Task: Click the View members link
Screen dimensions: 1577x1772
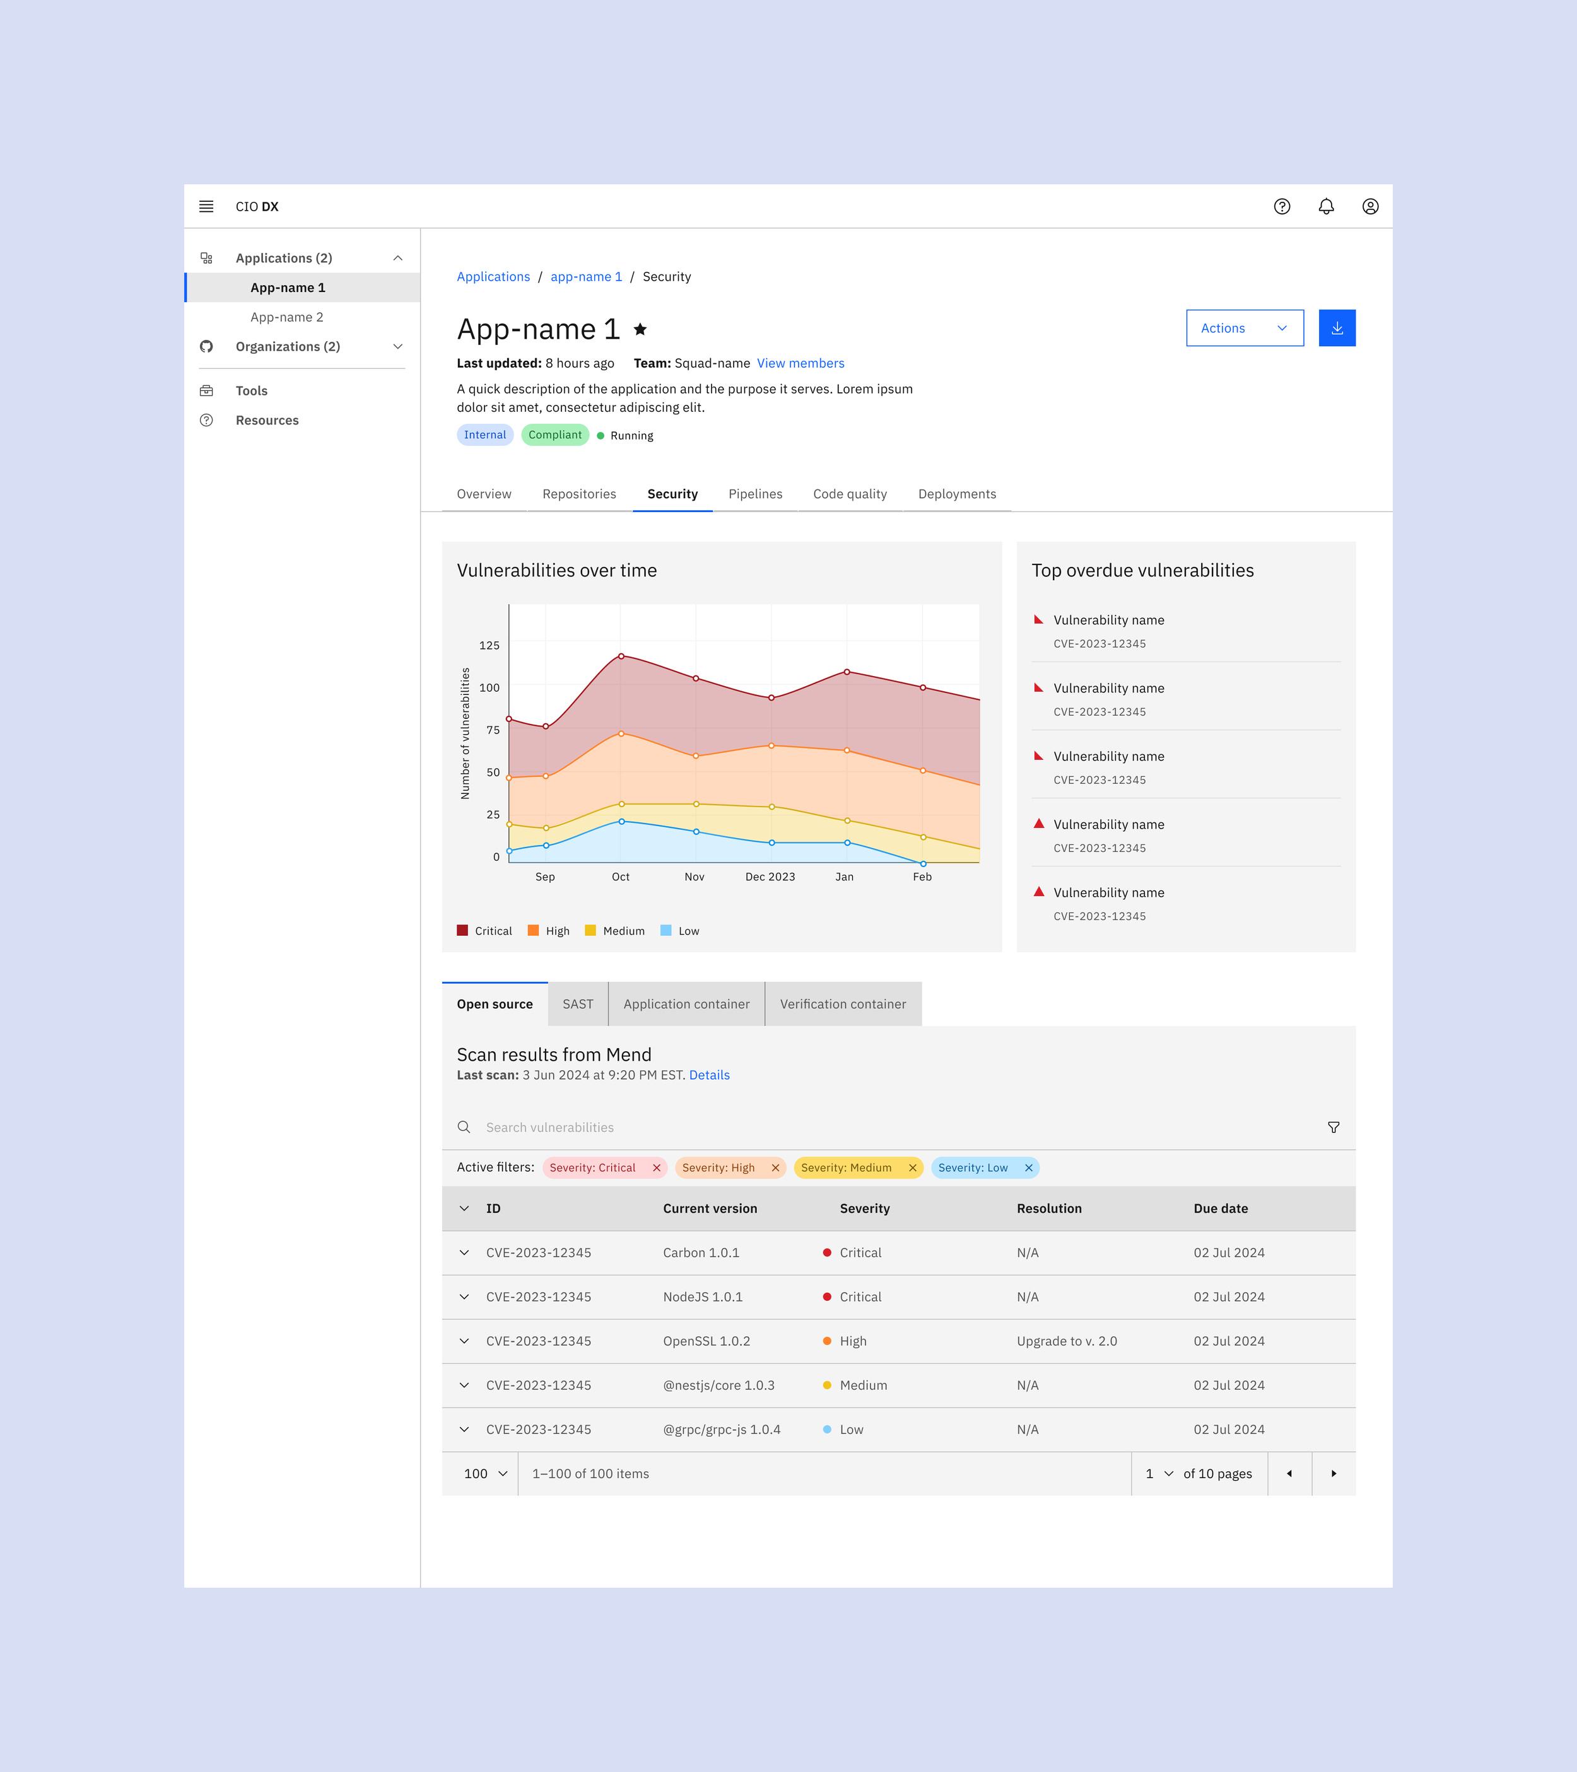Action: 800,363
